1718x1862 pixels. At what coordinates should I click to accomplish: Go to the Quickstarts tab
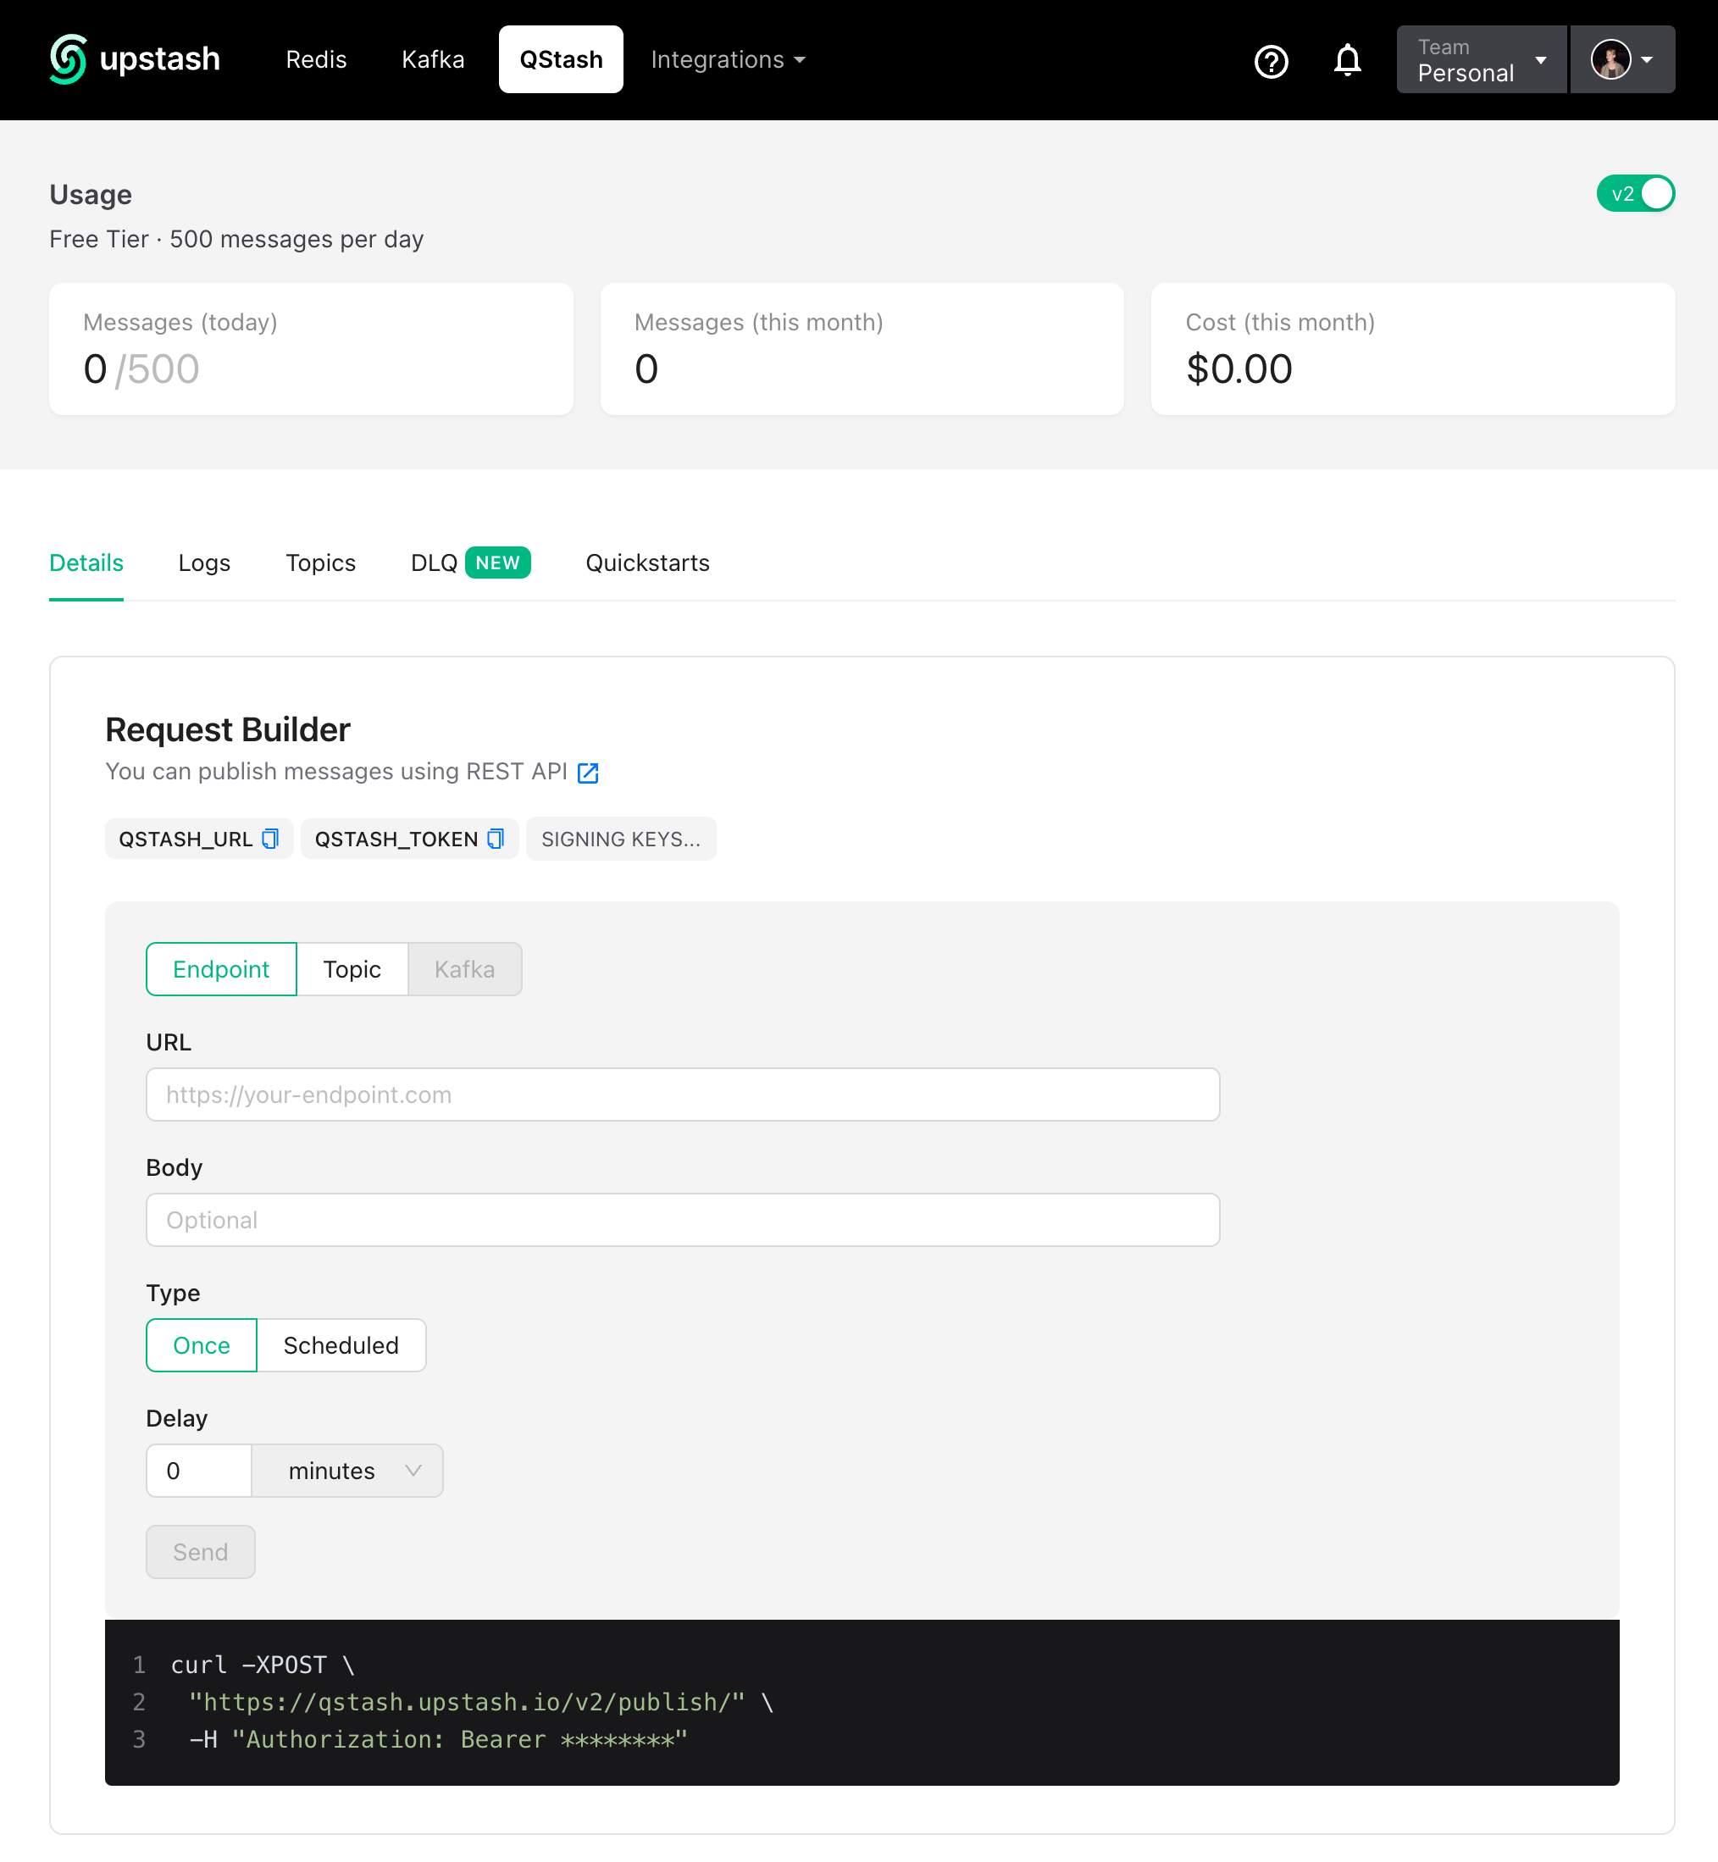click(647, 562)
